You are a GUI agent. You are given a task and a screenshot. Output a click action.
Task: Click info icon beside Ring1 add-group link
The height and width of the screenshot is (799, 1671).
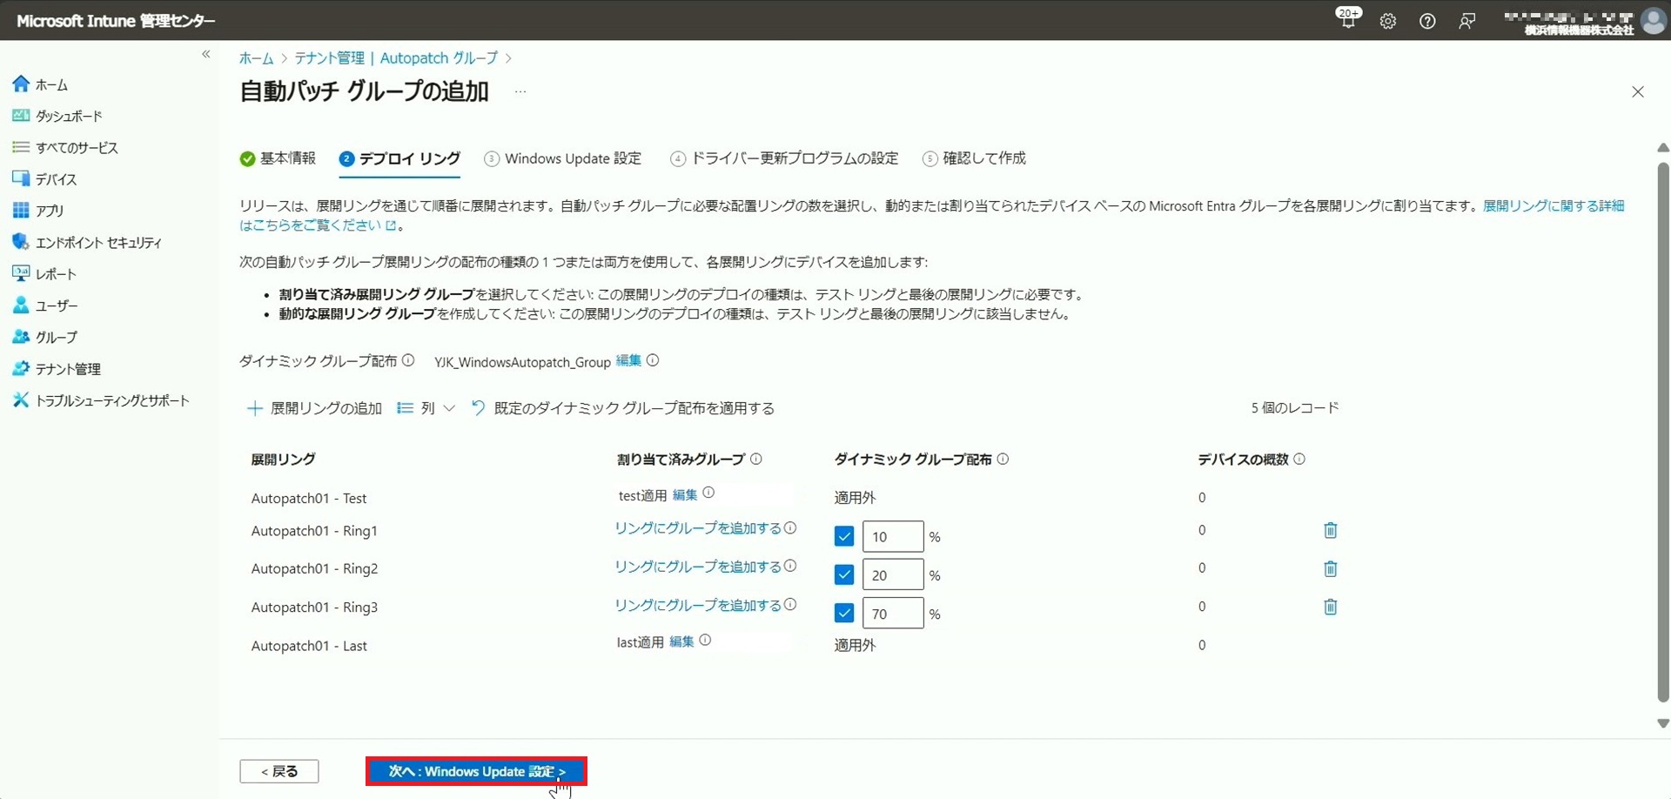pos(790,527)
